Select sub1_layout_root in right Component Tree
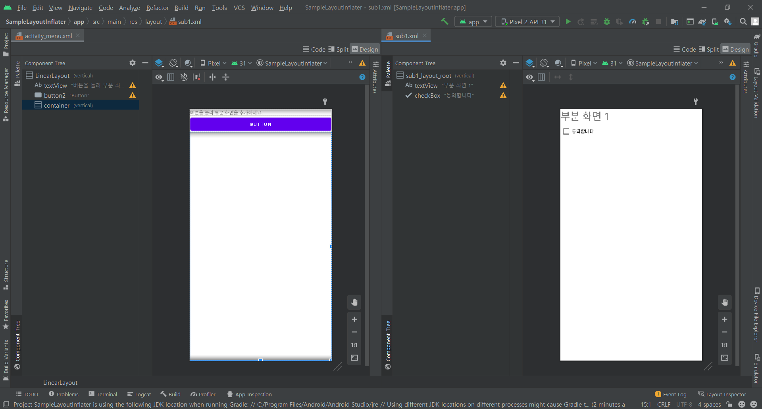 pos(452,75)
